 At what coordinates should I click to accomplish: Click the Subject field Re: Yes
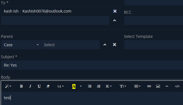point(92,65)
